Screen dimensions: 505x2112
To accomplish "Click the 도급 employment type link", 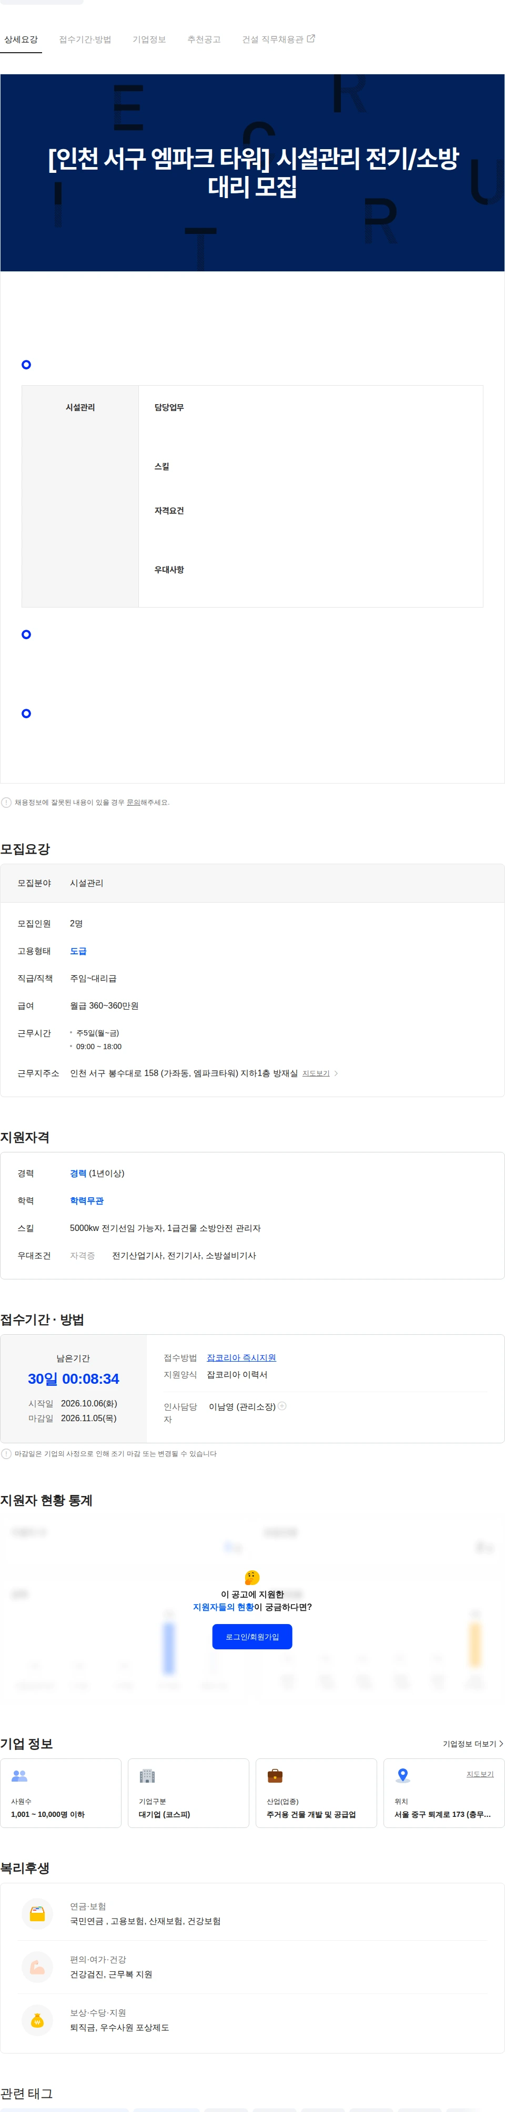I will tap(78, 951).
